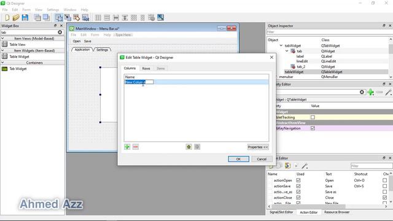Click the Action Editor Filter field
The width and height of the screenshot is (393, 221).
click(x=372, y=166)
